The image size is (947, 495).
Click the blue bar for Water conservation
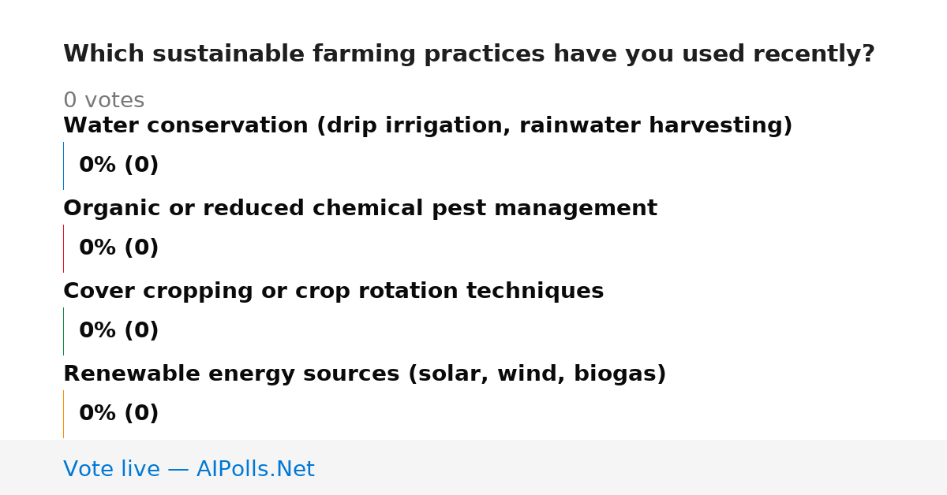pos(63,166)
